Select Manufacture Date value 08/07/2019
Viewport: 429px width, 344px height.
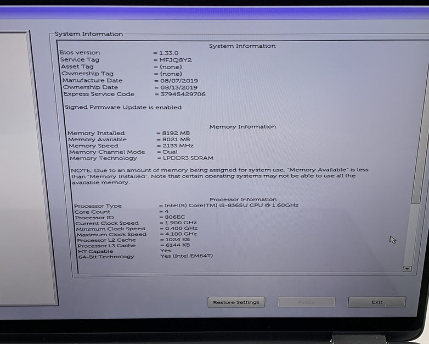[x=179, y=81]
